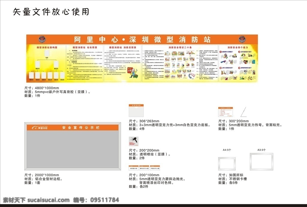Select the A3 stainless steel frame
The height and width of the screenshot is (207, 307).
point(261,161)
